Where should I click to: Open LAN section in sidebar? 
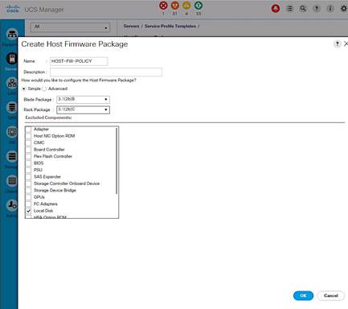click(x=12, y=83)
